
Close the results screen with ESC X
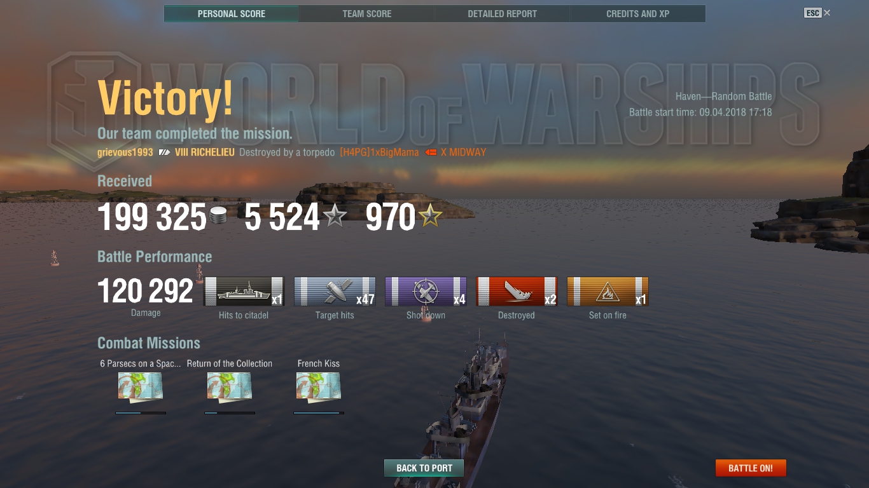pos(817,13)
